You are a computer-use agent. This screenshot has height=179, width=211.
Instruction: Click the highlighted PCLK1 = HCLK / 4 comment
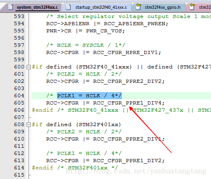pyautogui.click(x=89, y=96)
